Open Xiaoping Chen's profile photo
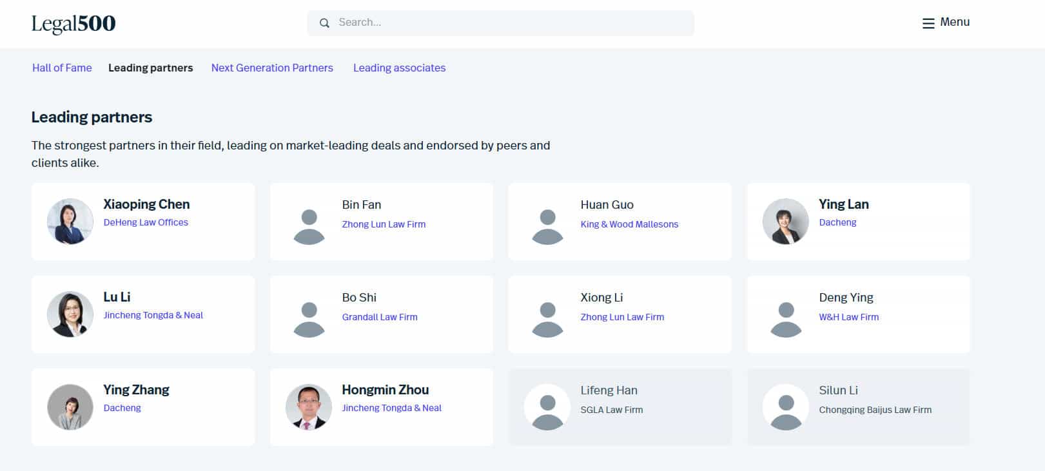This screenshot has height=471, width=1045. tap(70, 222)
